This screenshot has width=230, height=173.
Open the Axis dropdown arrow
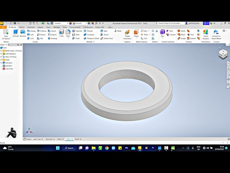pyautogui.click(x=149, y=31)
